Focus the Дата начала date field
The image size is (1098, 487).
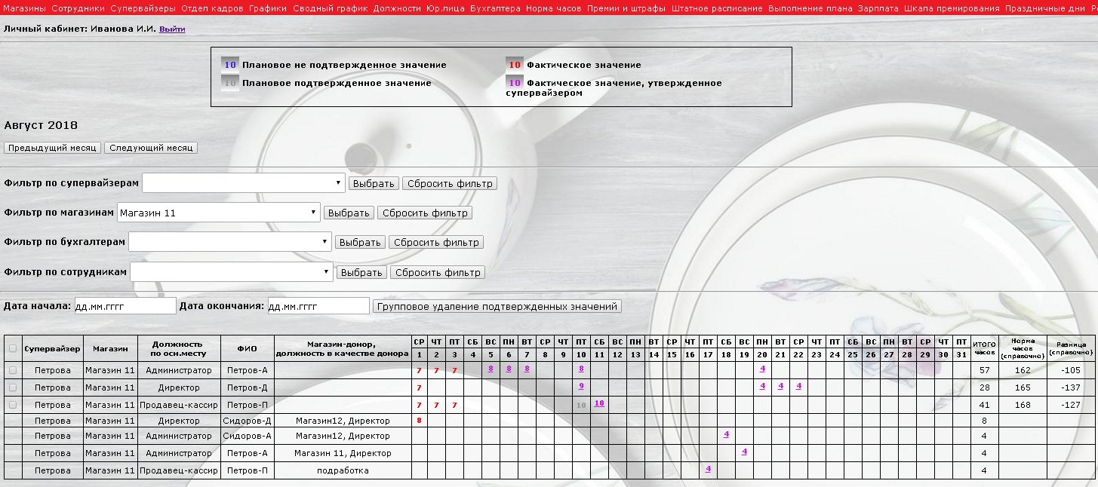pyautogui.click(x=125, y=306)
